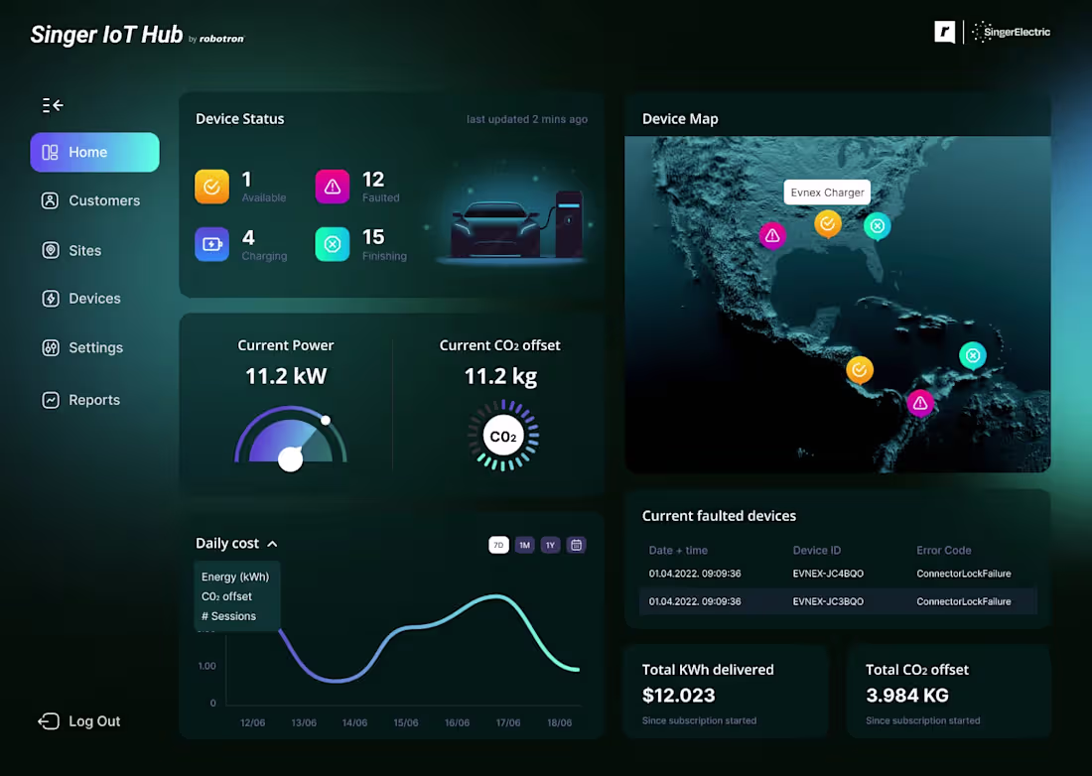Click the Log Out button

click(x=79, y=720)
